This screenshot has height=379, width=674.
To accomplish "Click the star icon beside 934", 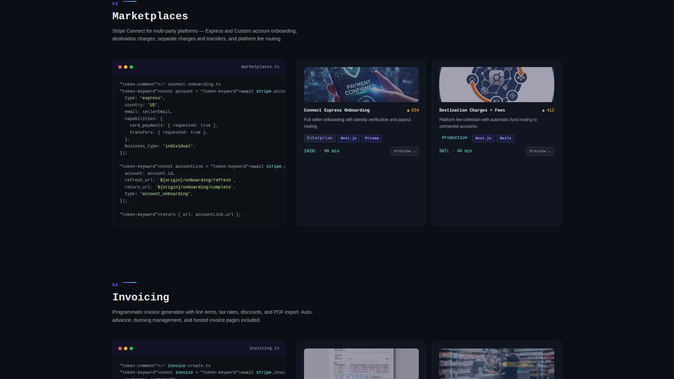I will pyautogui.click(x=408, y=111).
